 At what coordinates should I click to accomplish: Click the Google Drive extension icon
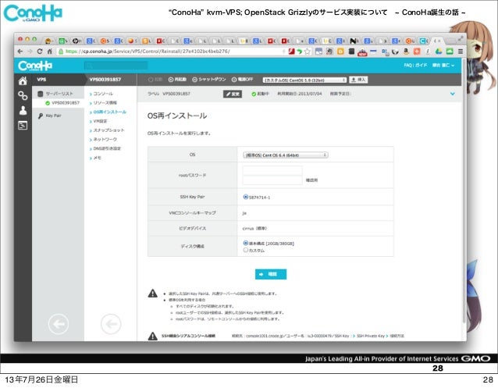point(439,52)
